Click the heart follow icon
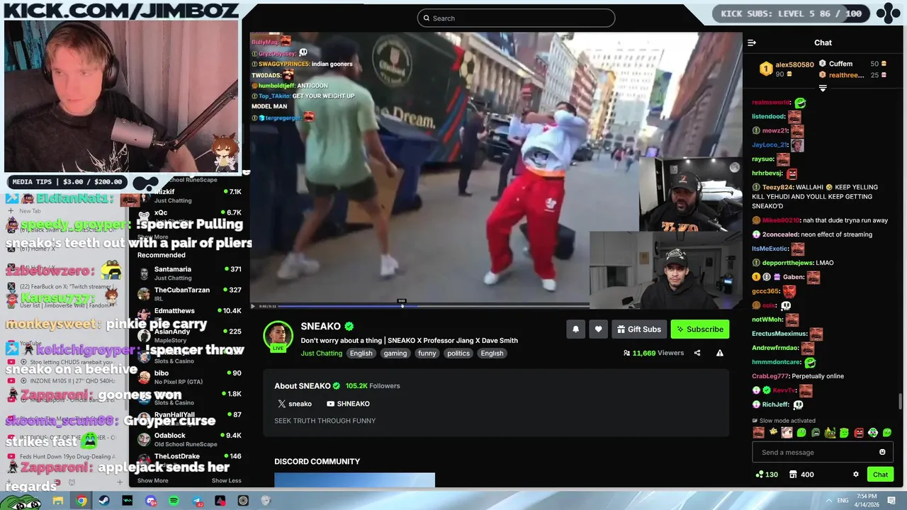This screenshot has width=907, height=510. pos(598,329)
